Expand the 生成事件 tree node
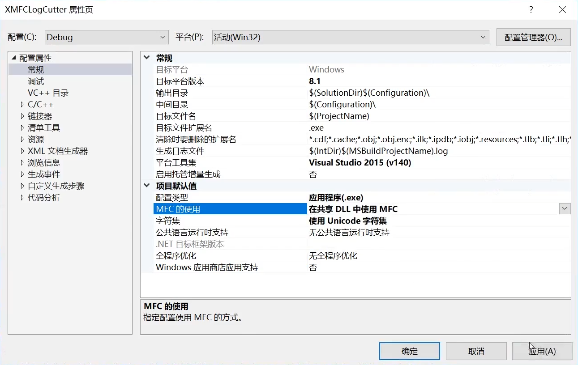 click(22, 174)
